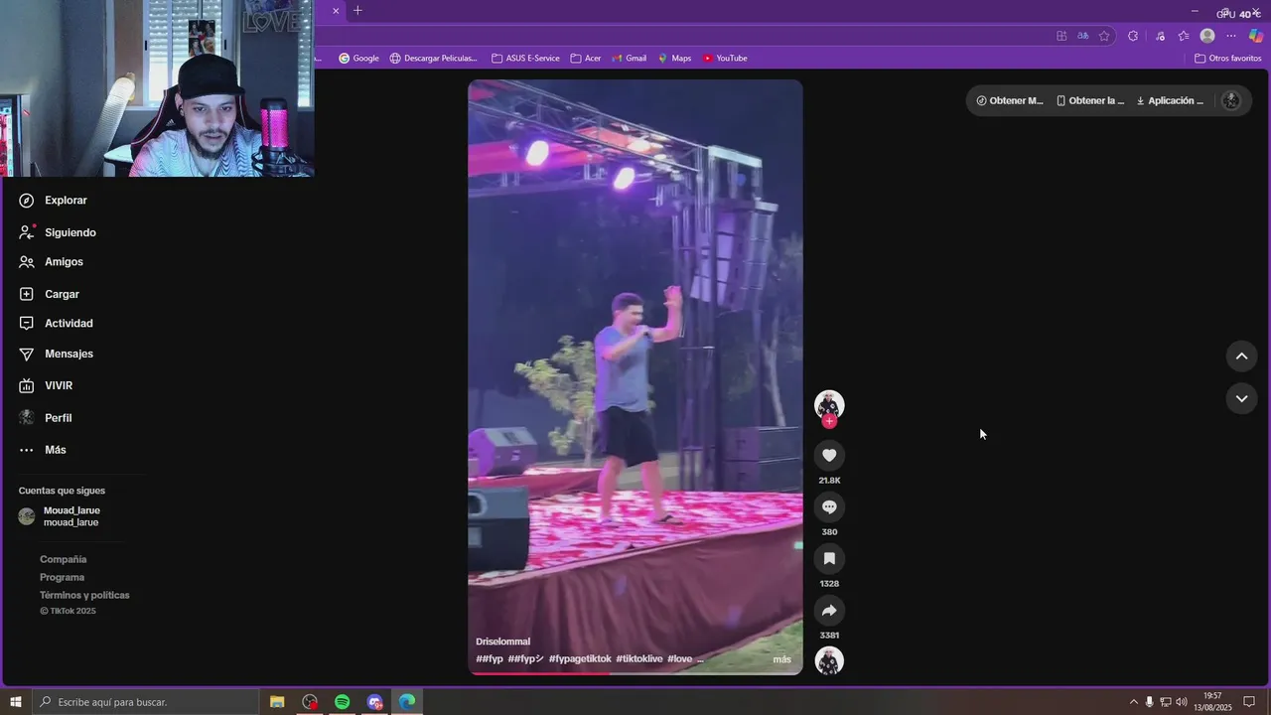This screenshot has height=715, width=1271.
Task: Open the Descargar Peliculas bookmark
Action: (x=433, y=59)
